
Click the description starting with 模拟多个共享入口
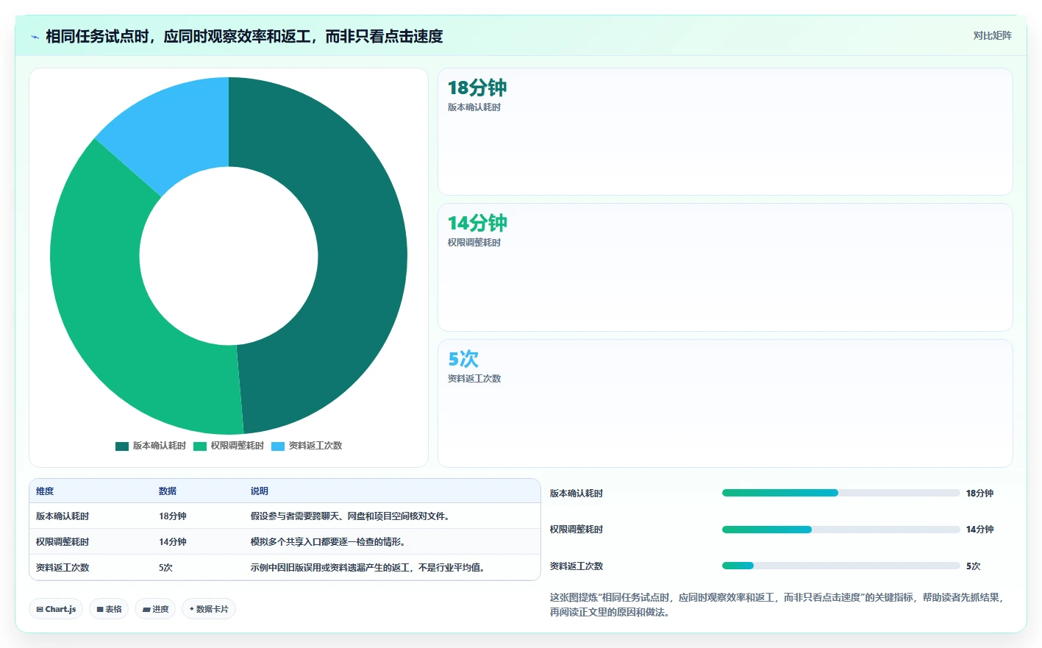pos(328,542)
